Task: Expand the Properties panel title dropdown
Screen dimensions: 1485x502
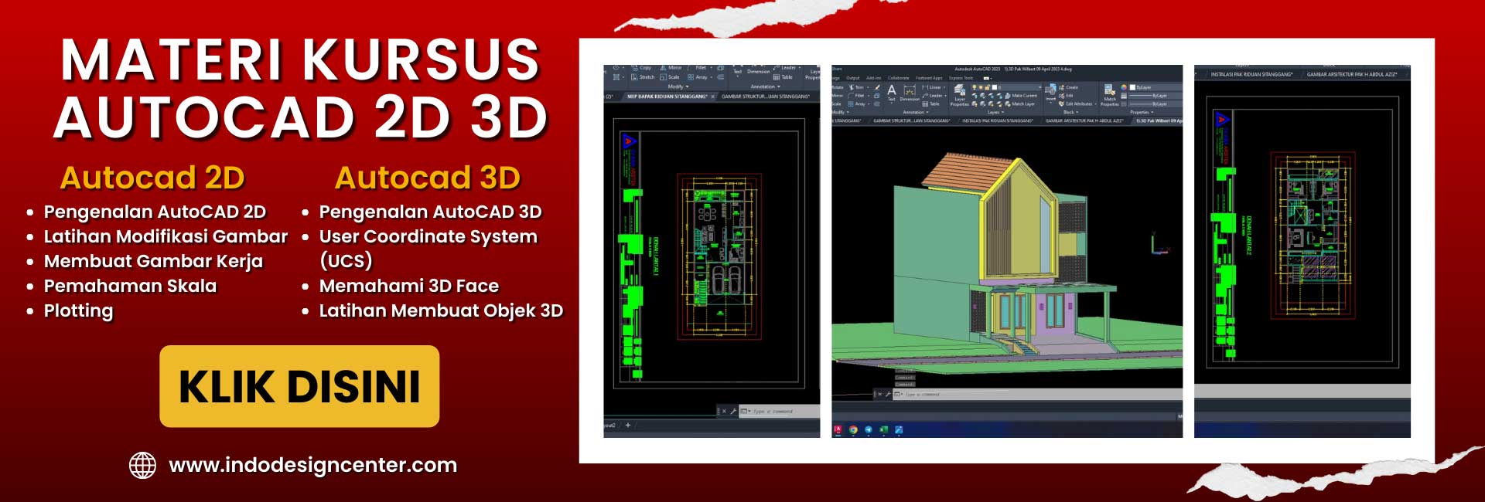Action: click(x=1142, y=112)
